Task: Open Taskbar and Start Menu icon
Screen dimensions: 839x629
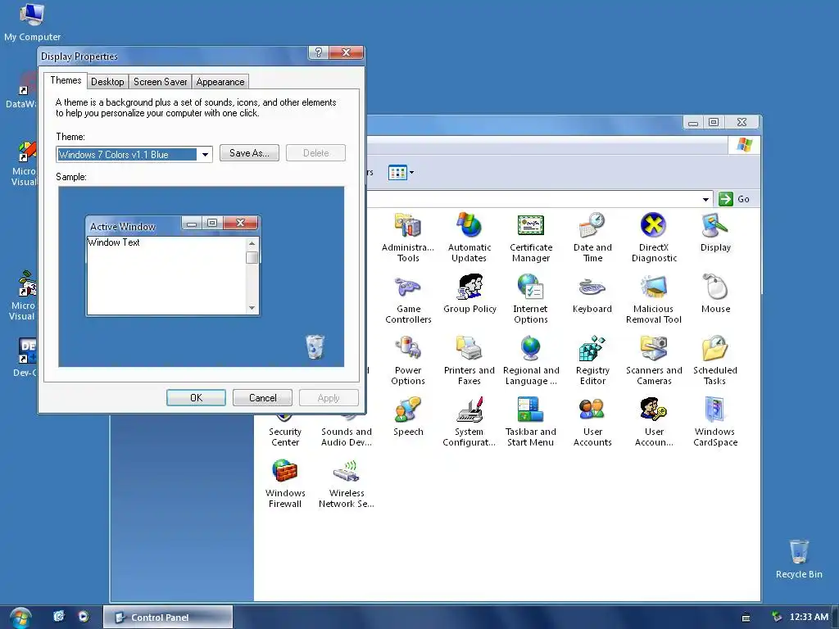Action: tap(531, 422)
